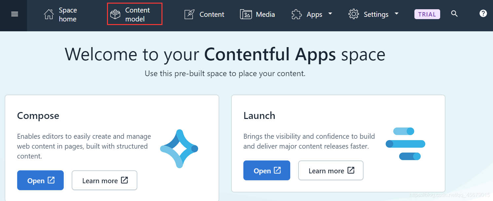Learn more about Compose
Image resolution: width=493 pixels, height=201 pixels.
click(x=104, y=180)
